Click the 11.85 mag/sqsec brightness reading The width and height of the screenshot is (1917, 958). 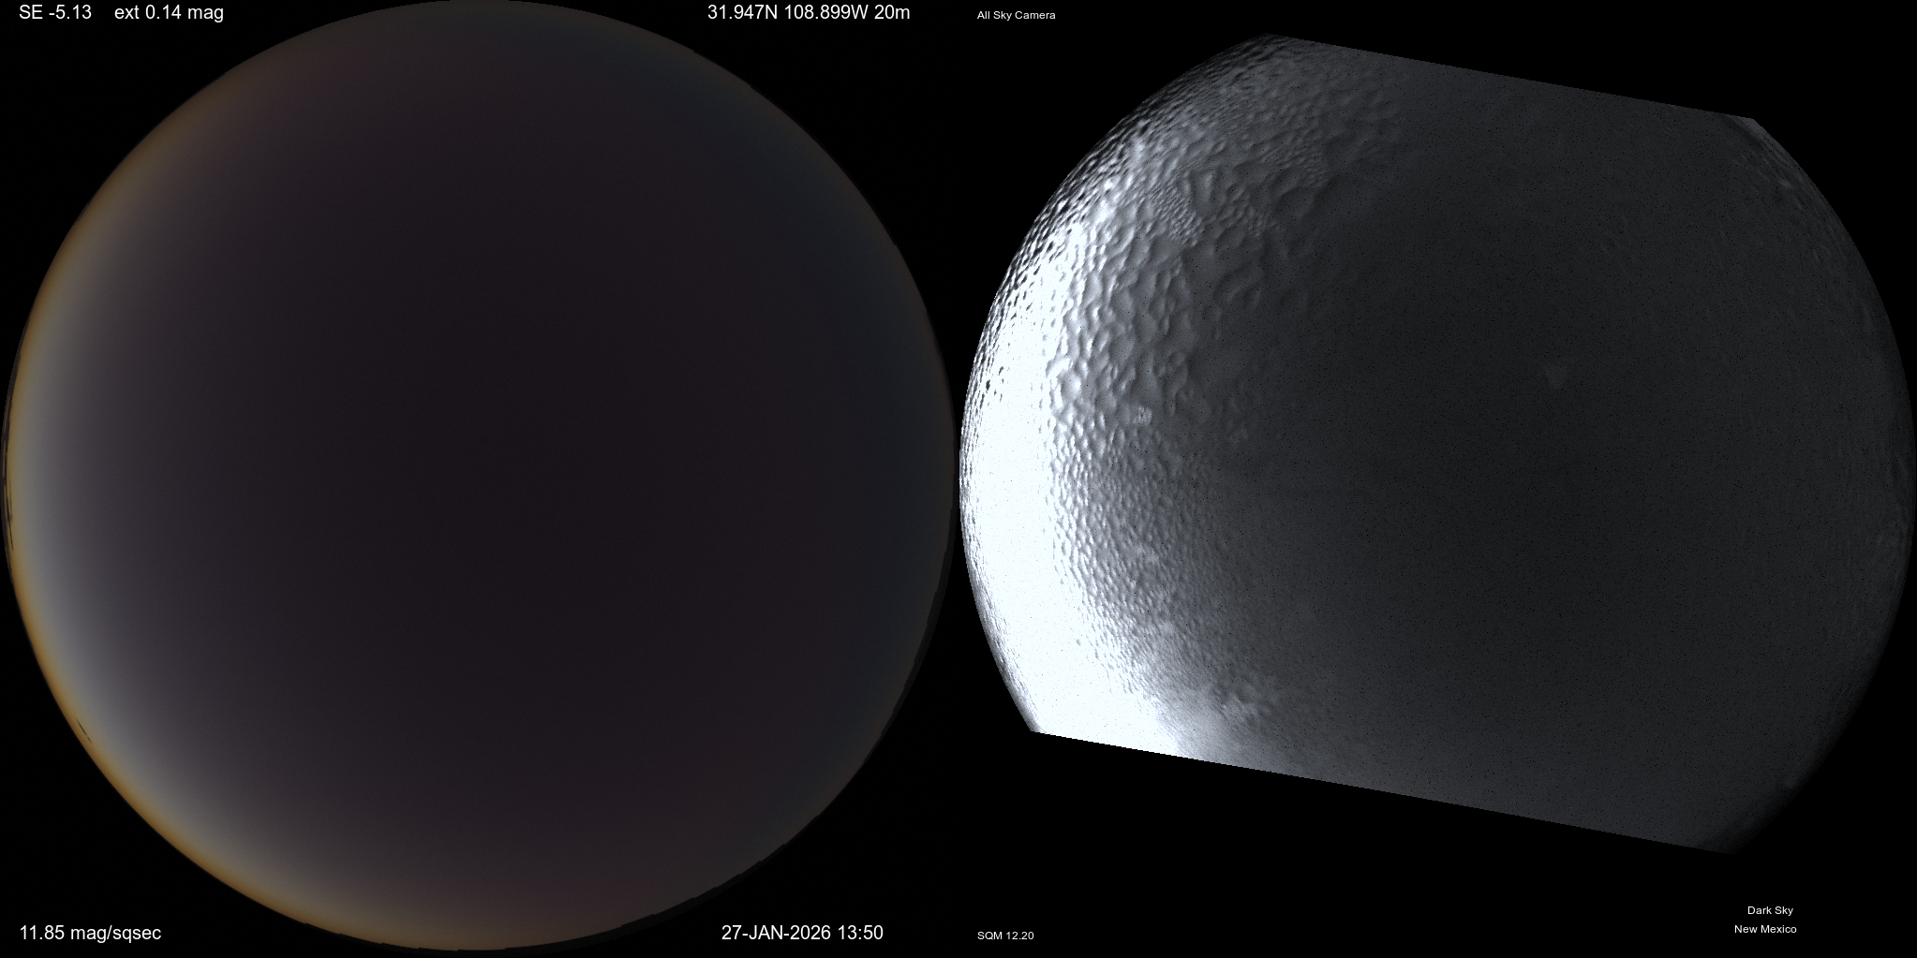(x=90, y=933)
